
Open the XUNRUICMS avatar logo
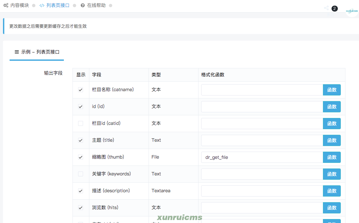tap(352, 11)
